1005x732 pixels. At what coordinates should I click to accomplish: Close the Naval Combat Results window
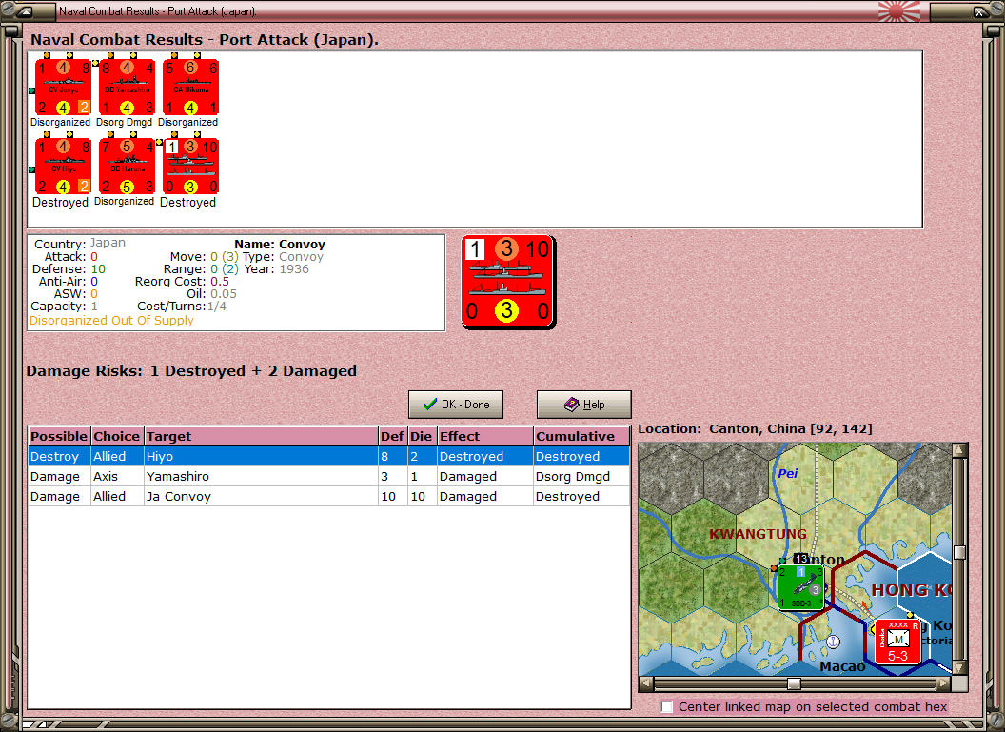tap(981, 10)
